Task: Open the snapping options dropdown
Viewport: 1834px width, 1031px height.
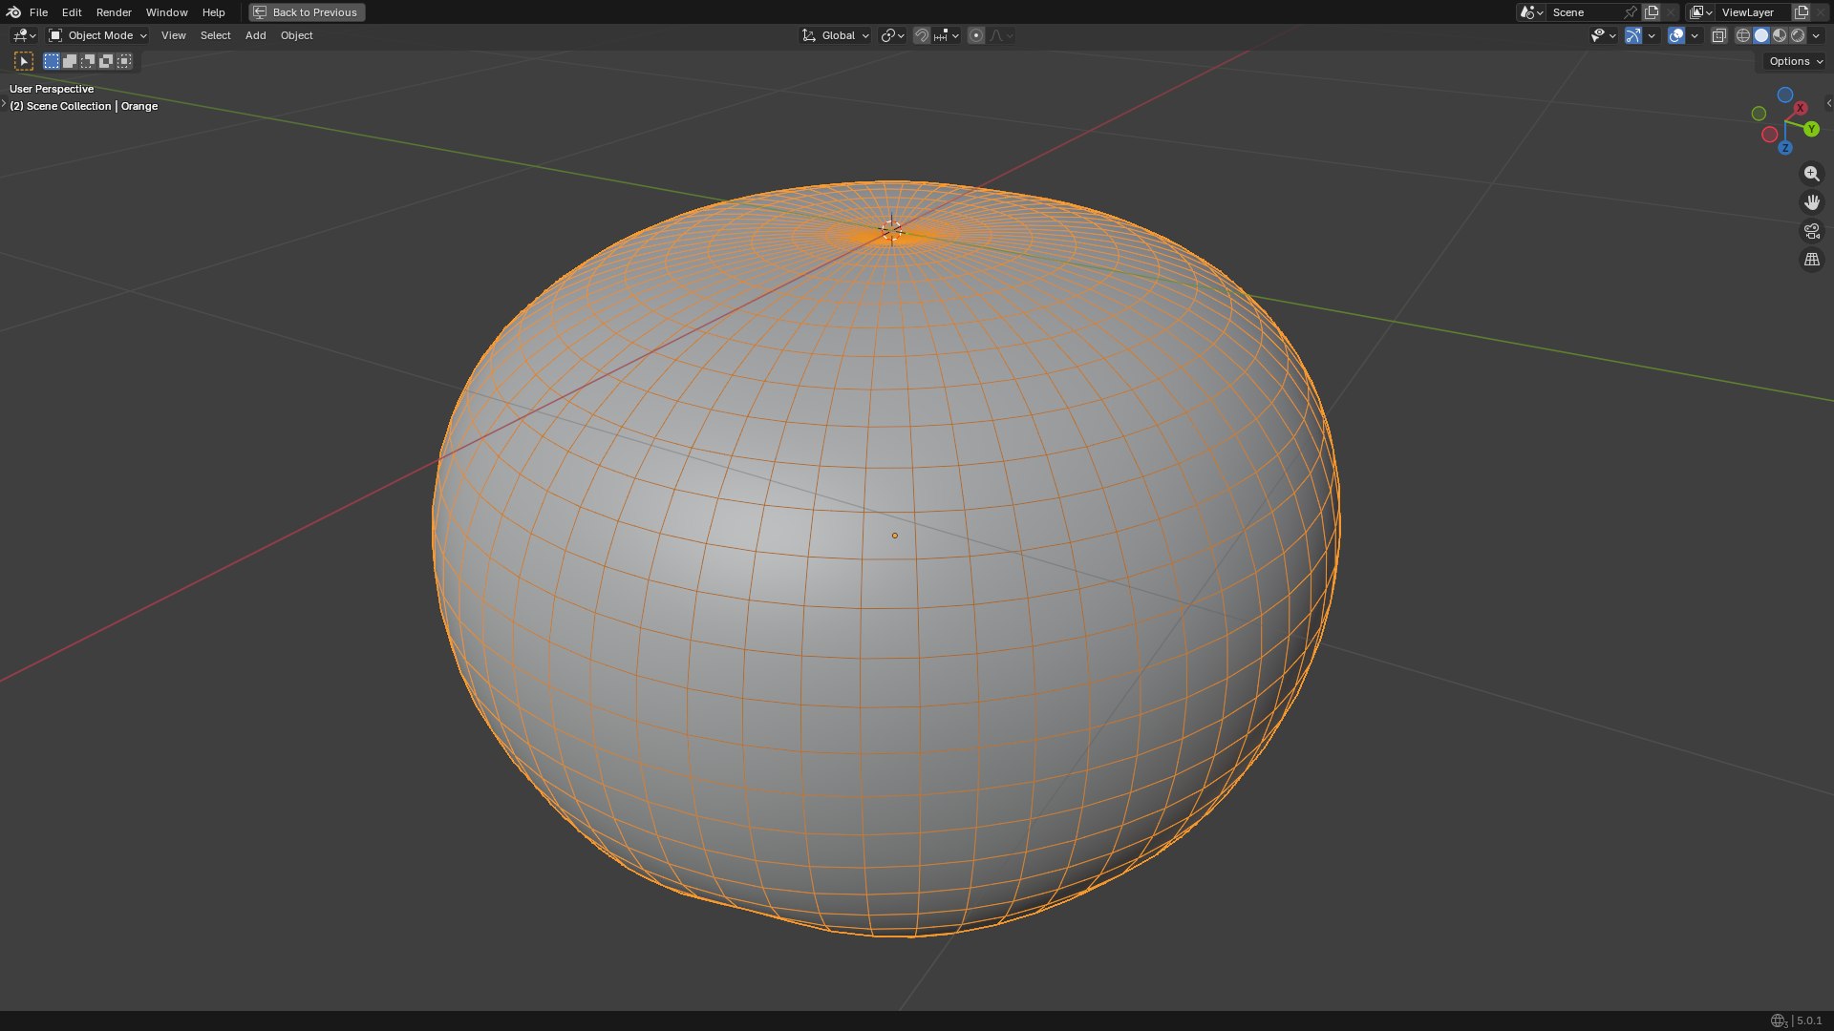Action: pyautogui.click(x=947, y=35)
